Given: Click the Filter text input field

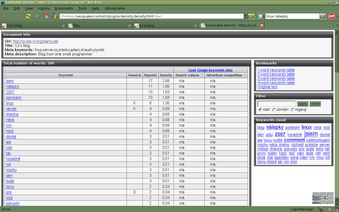Looking at the screenshot, I should [276, 104].
